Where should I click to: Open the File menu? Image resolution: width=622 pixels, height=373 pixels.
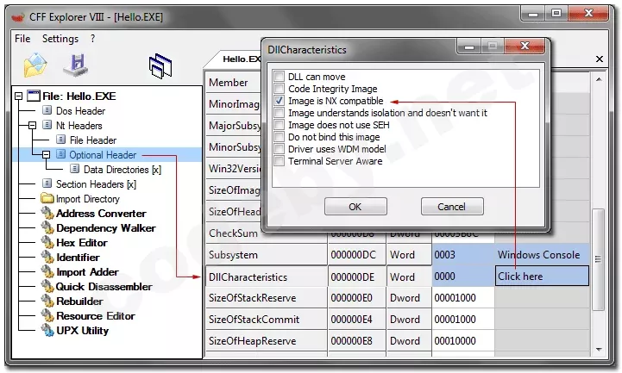click(22, 39)
